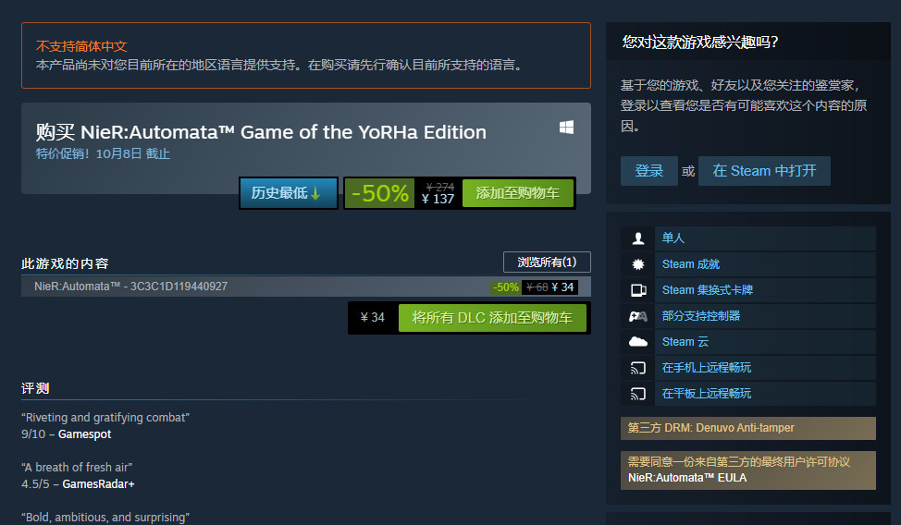Viewport: 901px width, 525px height.
Task: Click the single-player person icon
Action: [638, 238]
